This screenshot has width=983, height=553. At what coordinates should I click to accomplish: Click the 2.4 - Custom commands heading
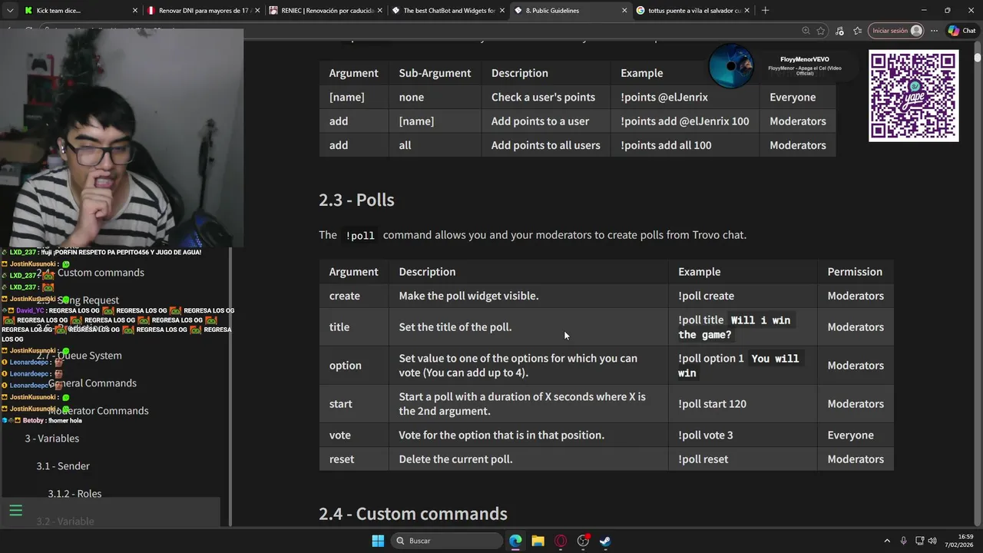click(x=413, y=514)
